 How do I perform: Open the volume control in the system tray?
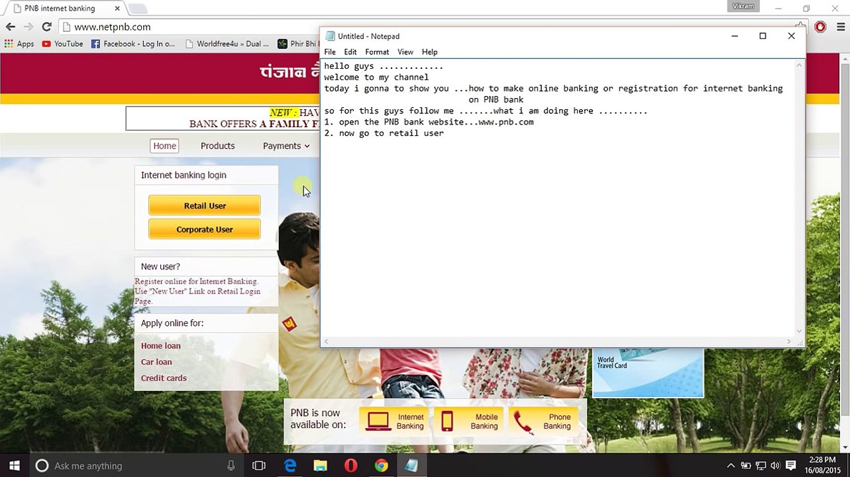click(775, 466)
